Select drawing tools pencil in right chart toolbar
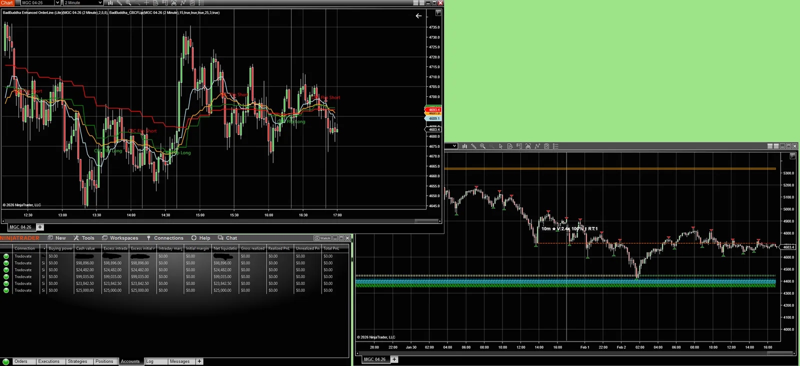800x366 pixels. [473, 146]
